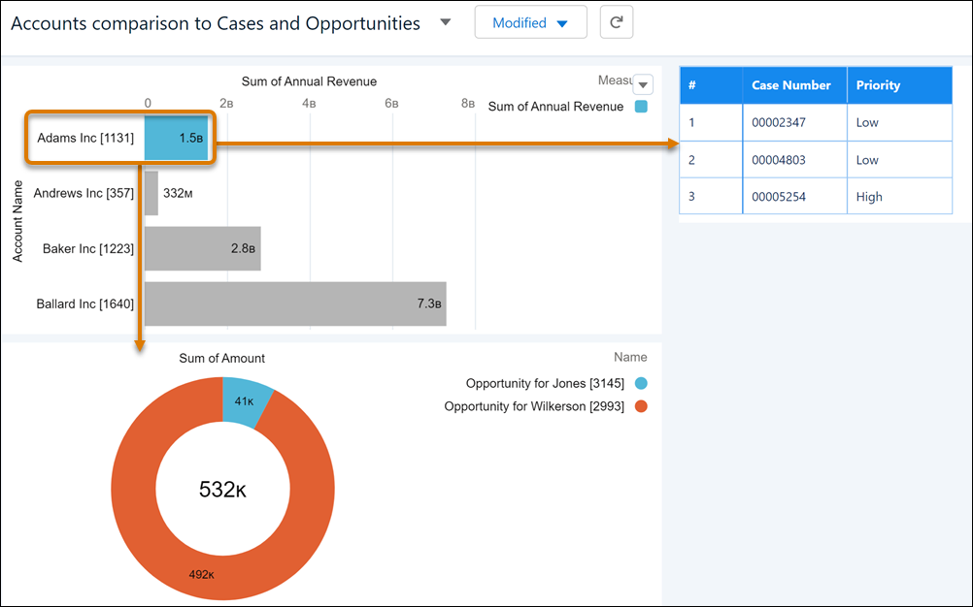Click the Opportunity for Jones [3145] legend text
Image resolution: width=973 pixels, height=607 pixels.
(x=545, y=383)
